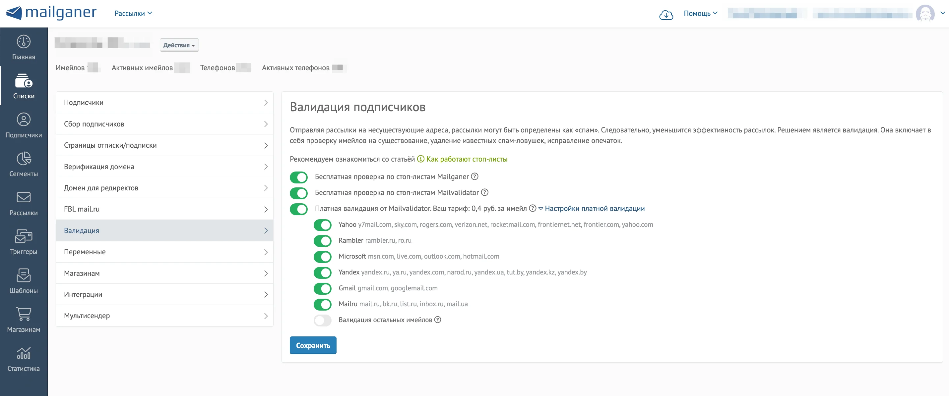Toggle paid Mailvalidator validation
This screenshot has width=949, height=396.
[298, 209]
